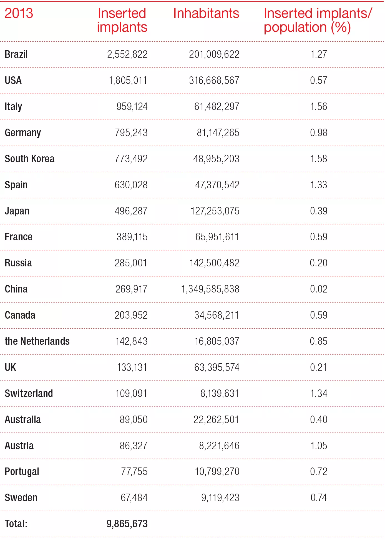The width and height of the screenshot is (385, 540).
Task: Click the total implants value 9,865,673
Action: [x=127, y=524]
